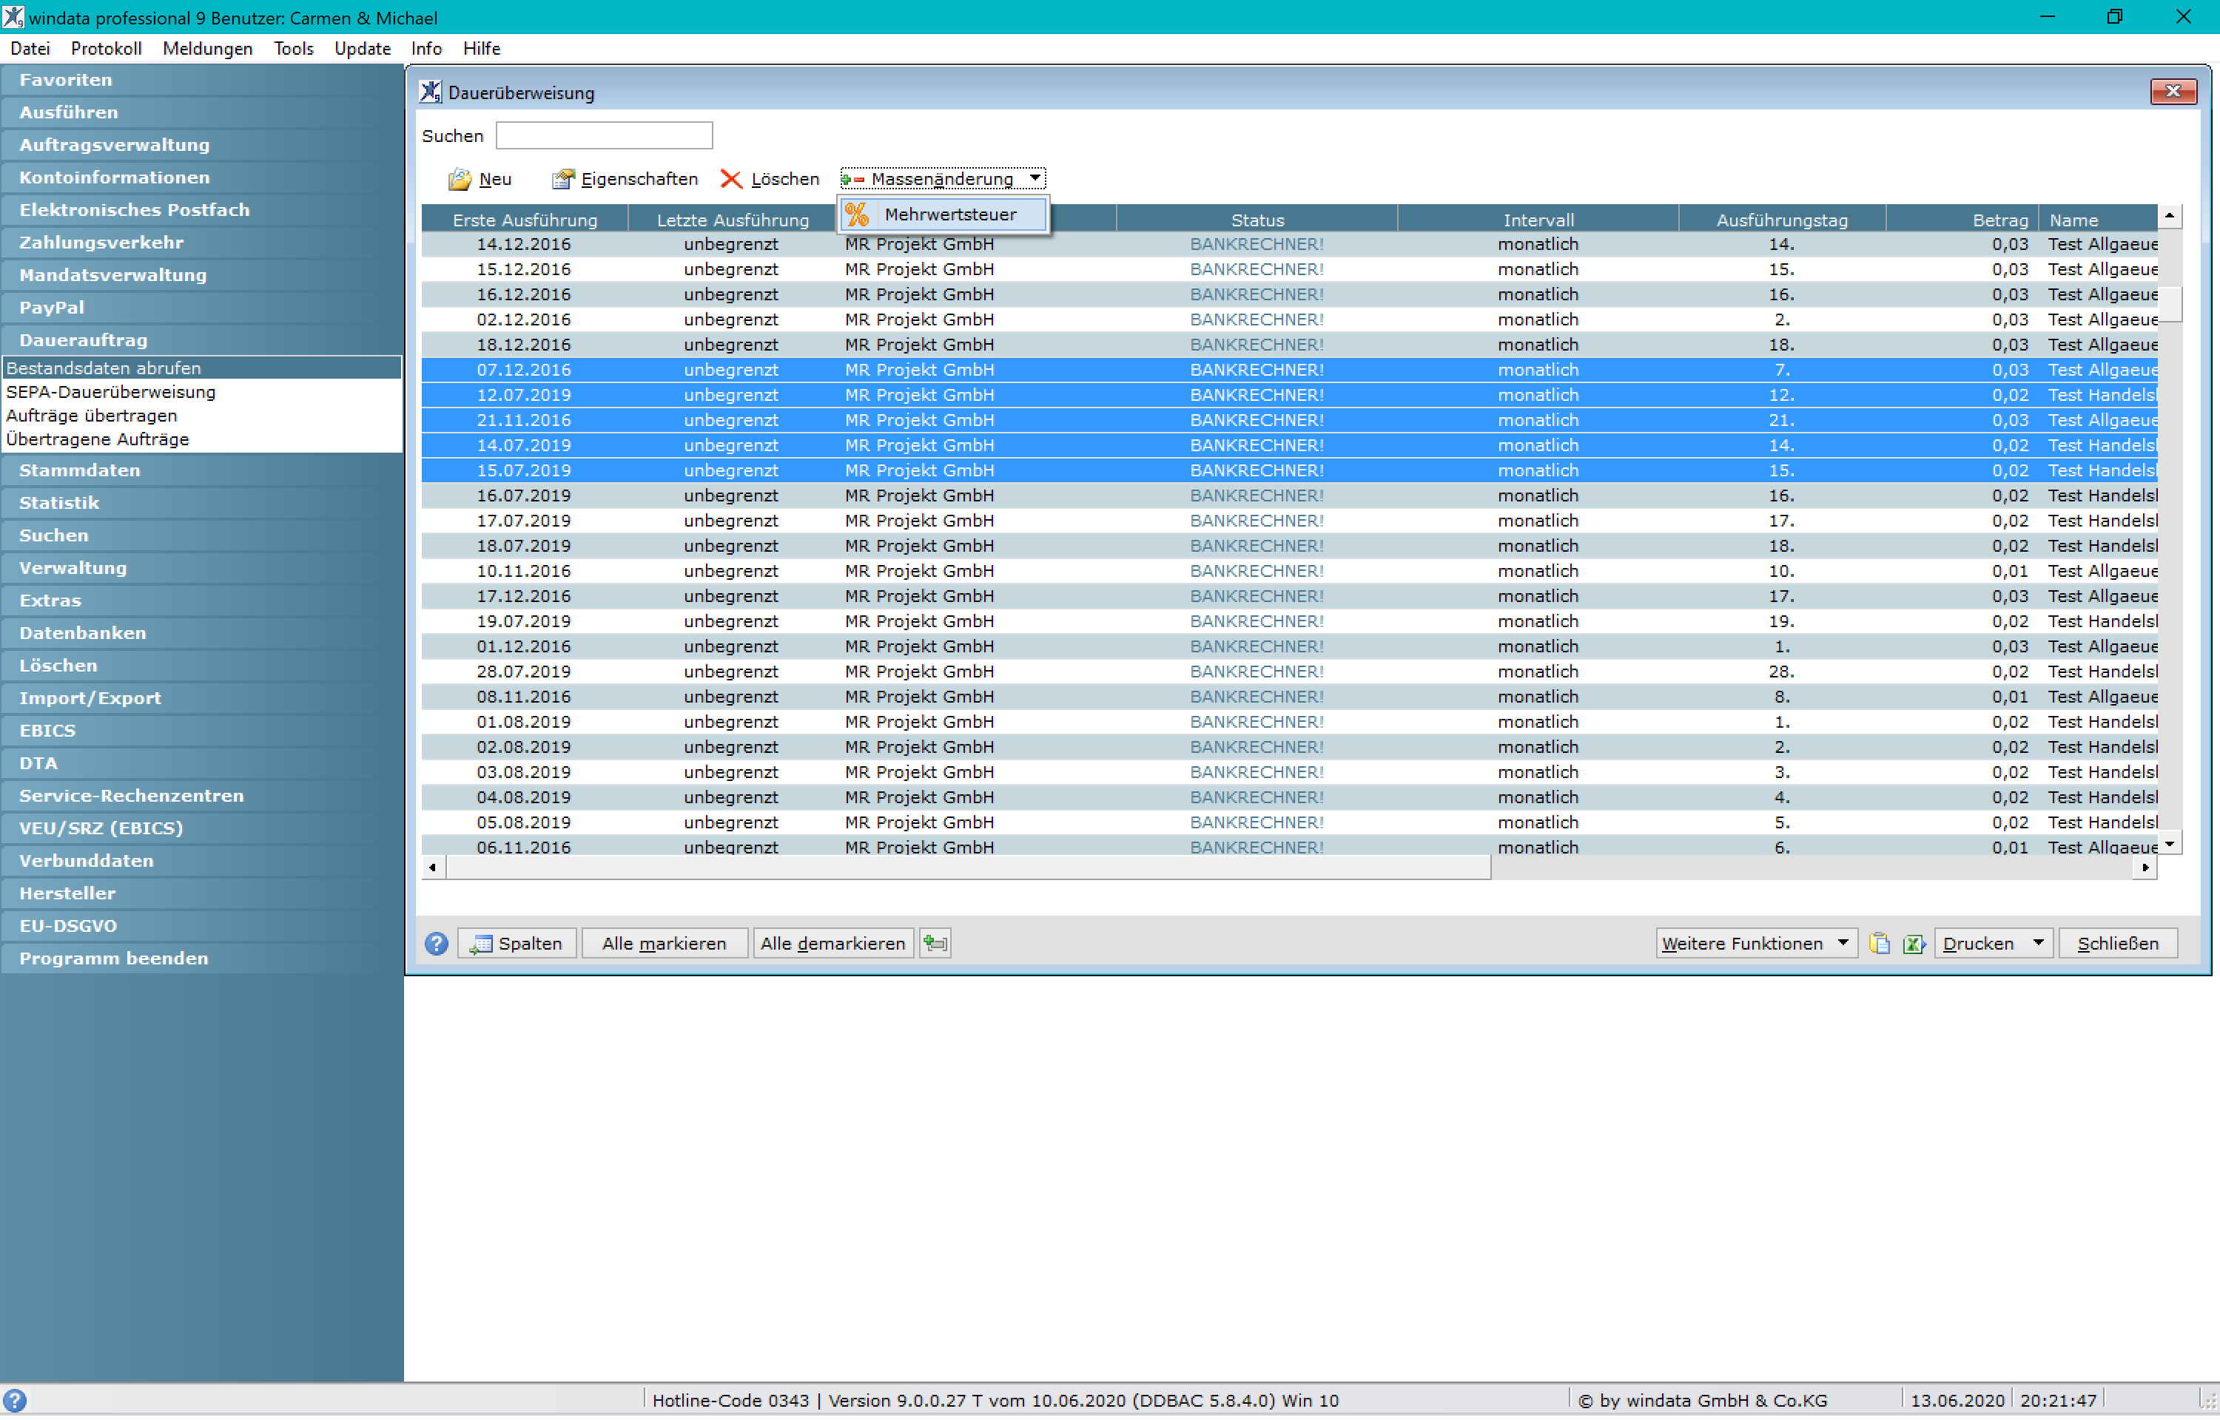The height and width of the screenshot is (1420, 2220).
Task: Sort by the Betrag column header
Action: click(1962, 220)
